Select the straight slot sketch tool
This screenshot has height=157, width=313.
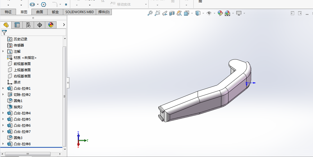click(x=32, y=4)
